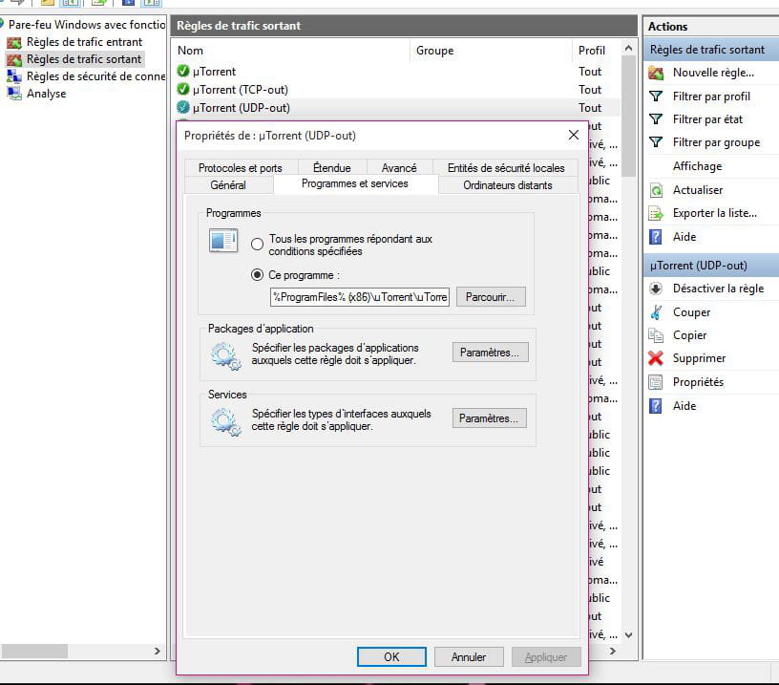Click the Propriétés icon in Actions
The height and width of the screenshot is (685, 779).
(x=656, y=382)
